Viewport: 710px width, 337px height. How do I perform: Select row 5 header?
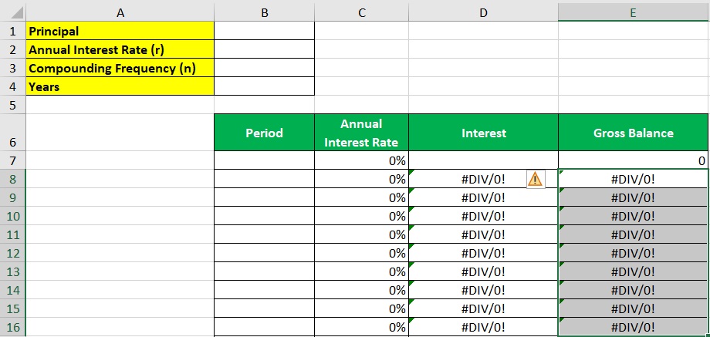tap(12, 105)
